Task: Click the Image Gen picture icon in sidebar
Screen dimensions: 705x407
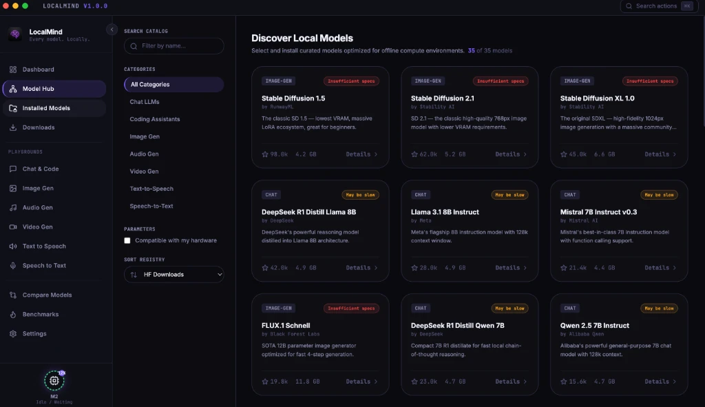Action: coord(13,188)
